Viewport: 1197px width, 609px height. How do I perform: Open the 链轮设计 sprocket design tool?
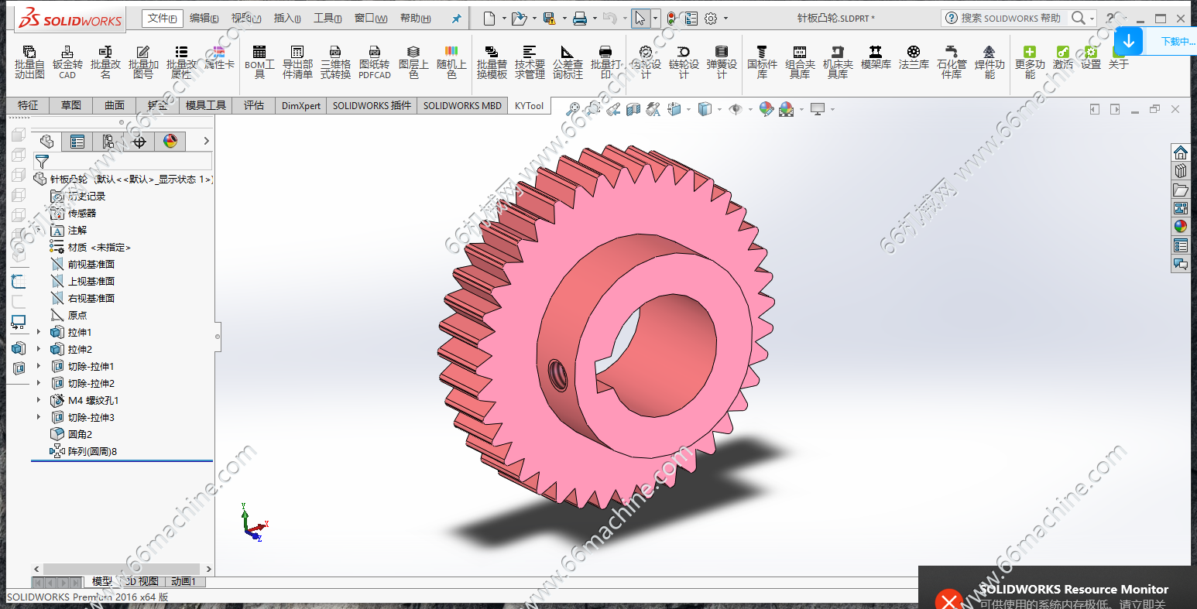(x=684, y=61)
